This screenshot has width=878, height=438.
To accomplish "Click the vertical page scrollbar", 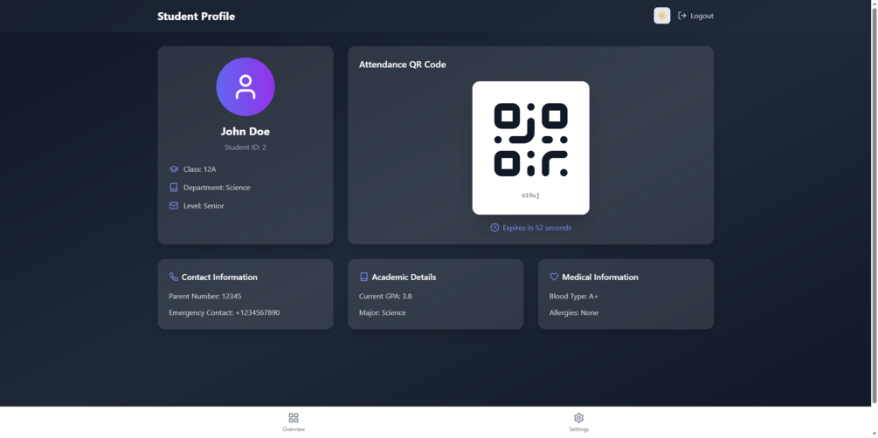I will [x=875, y=204].
